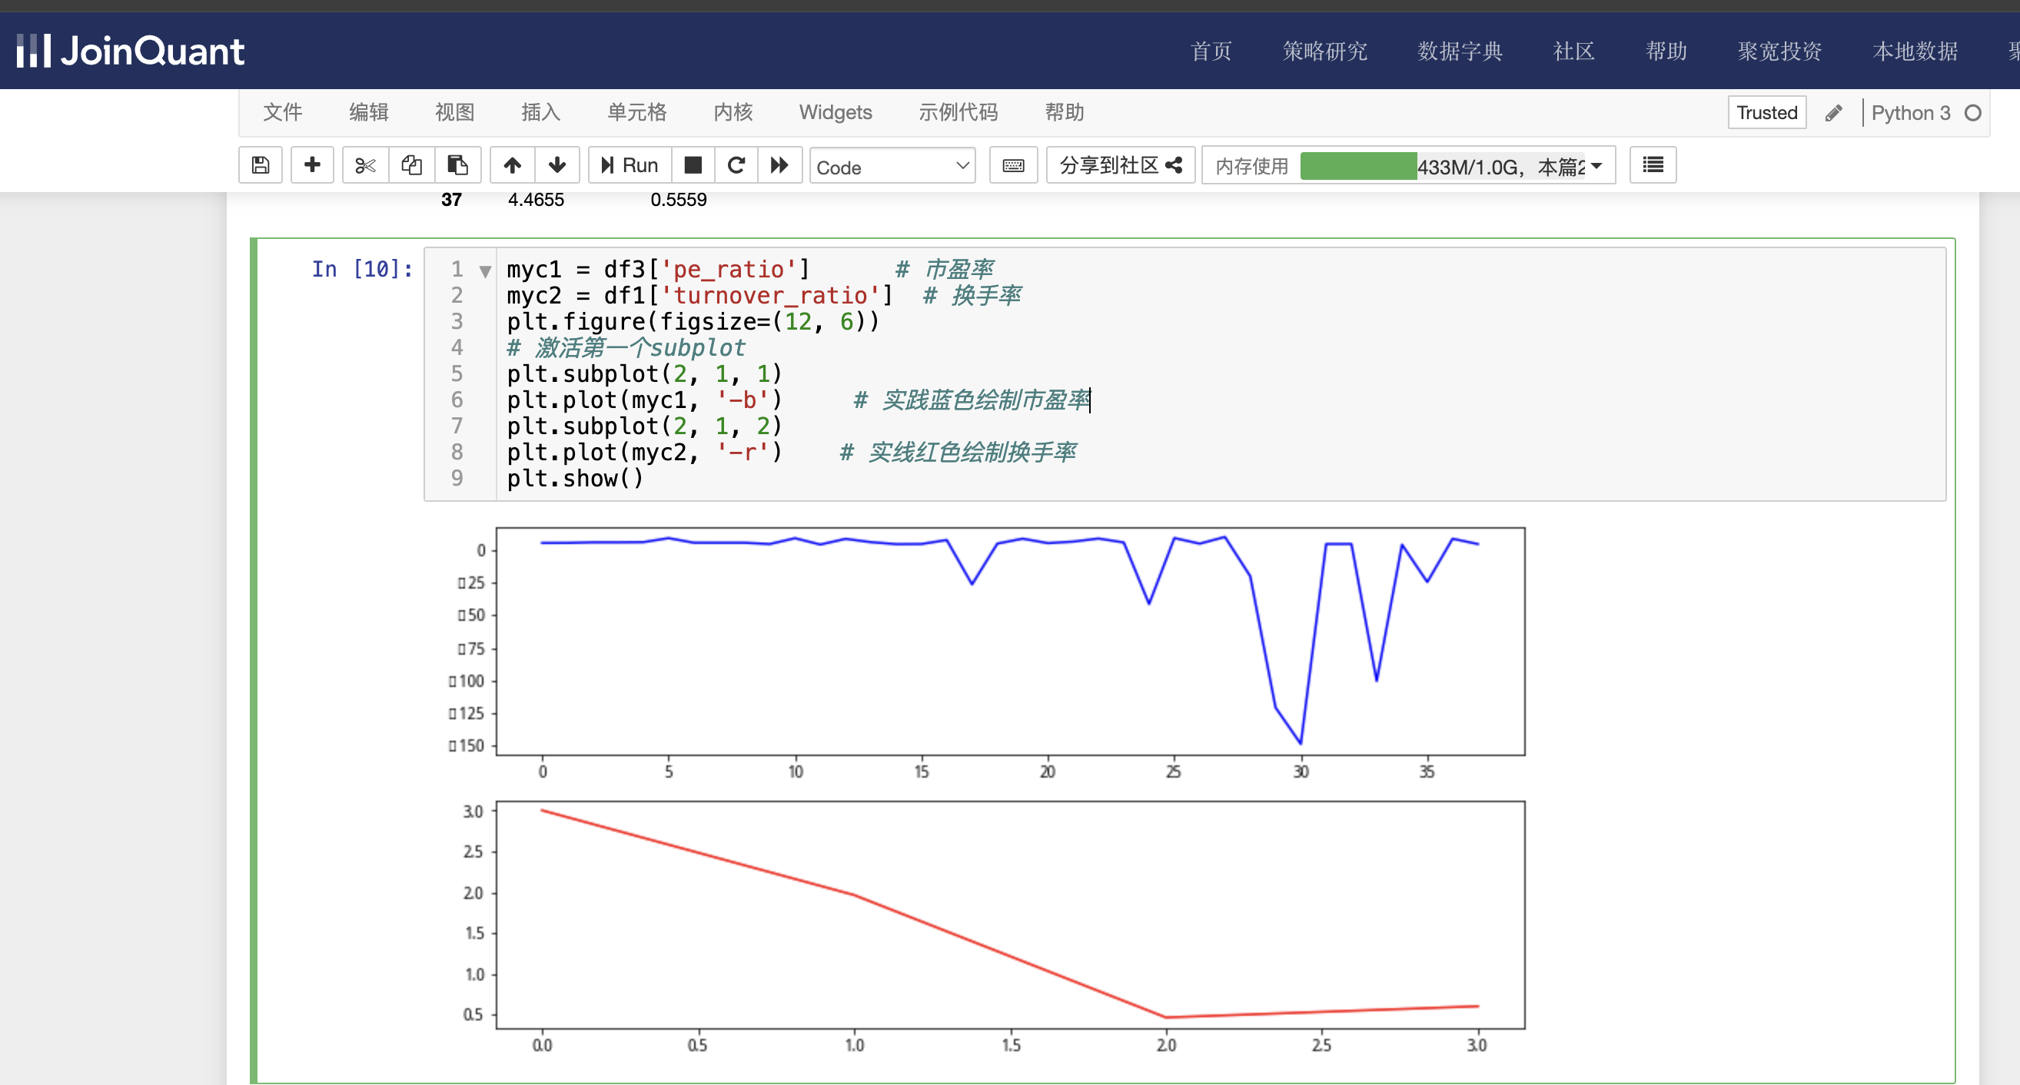Image resolution: width=2020 pixels, height=1085 pixels.
Task: Open the Code cell type dropdown
Action: (x=892, y=166)
